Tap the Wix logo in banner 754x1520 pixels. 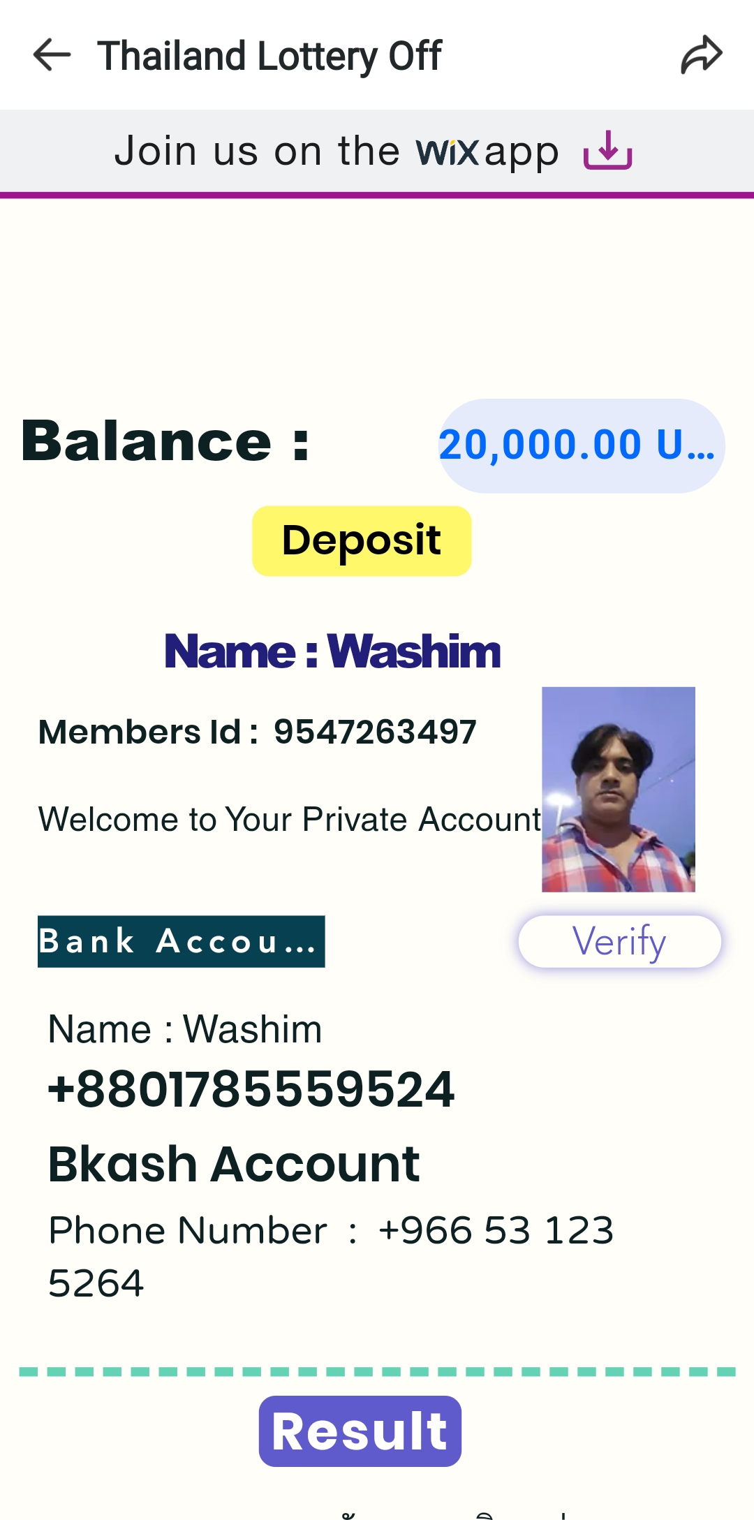pyautogui.click(x=448, y=152)
